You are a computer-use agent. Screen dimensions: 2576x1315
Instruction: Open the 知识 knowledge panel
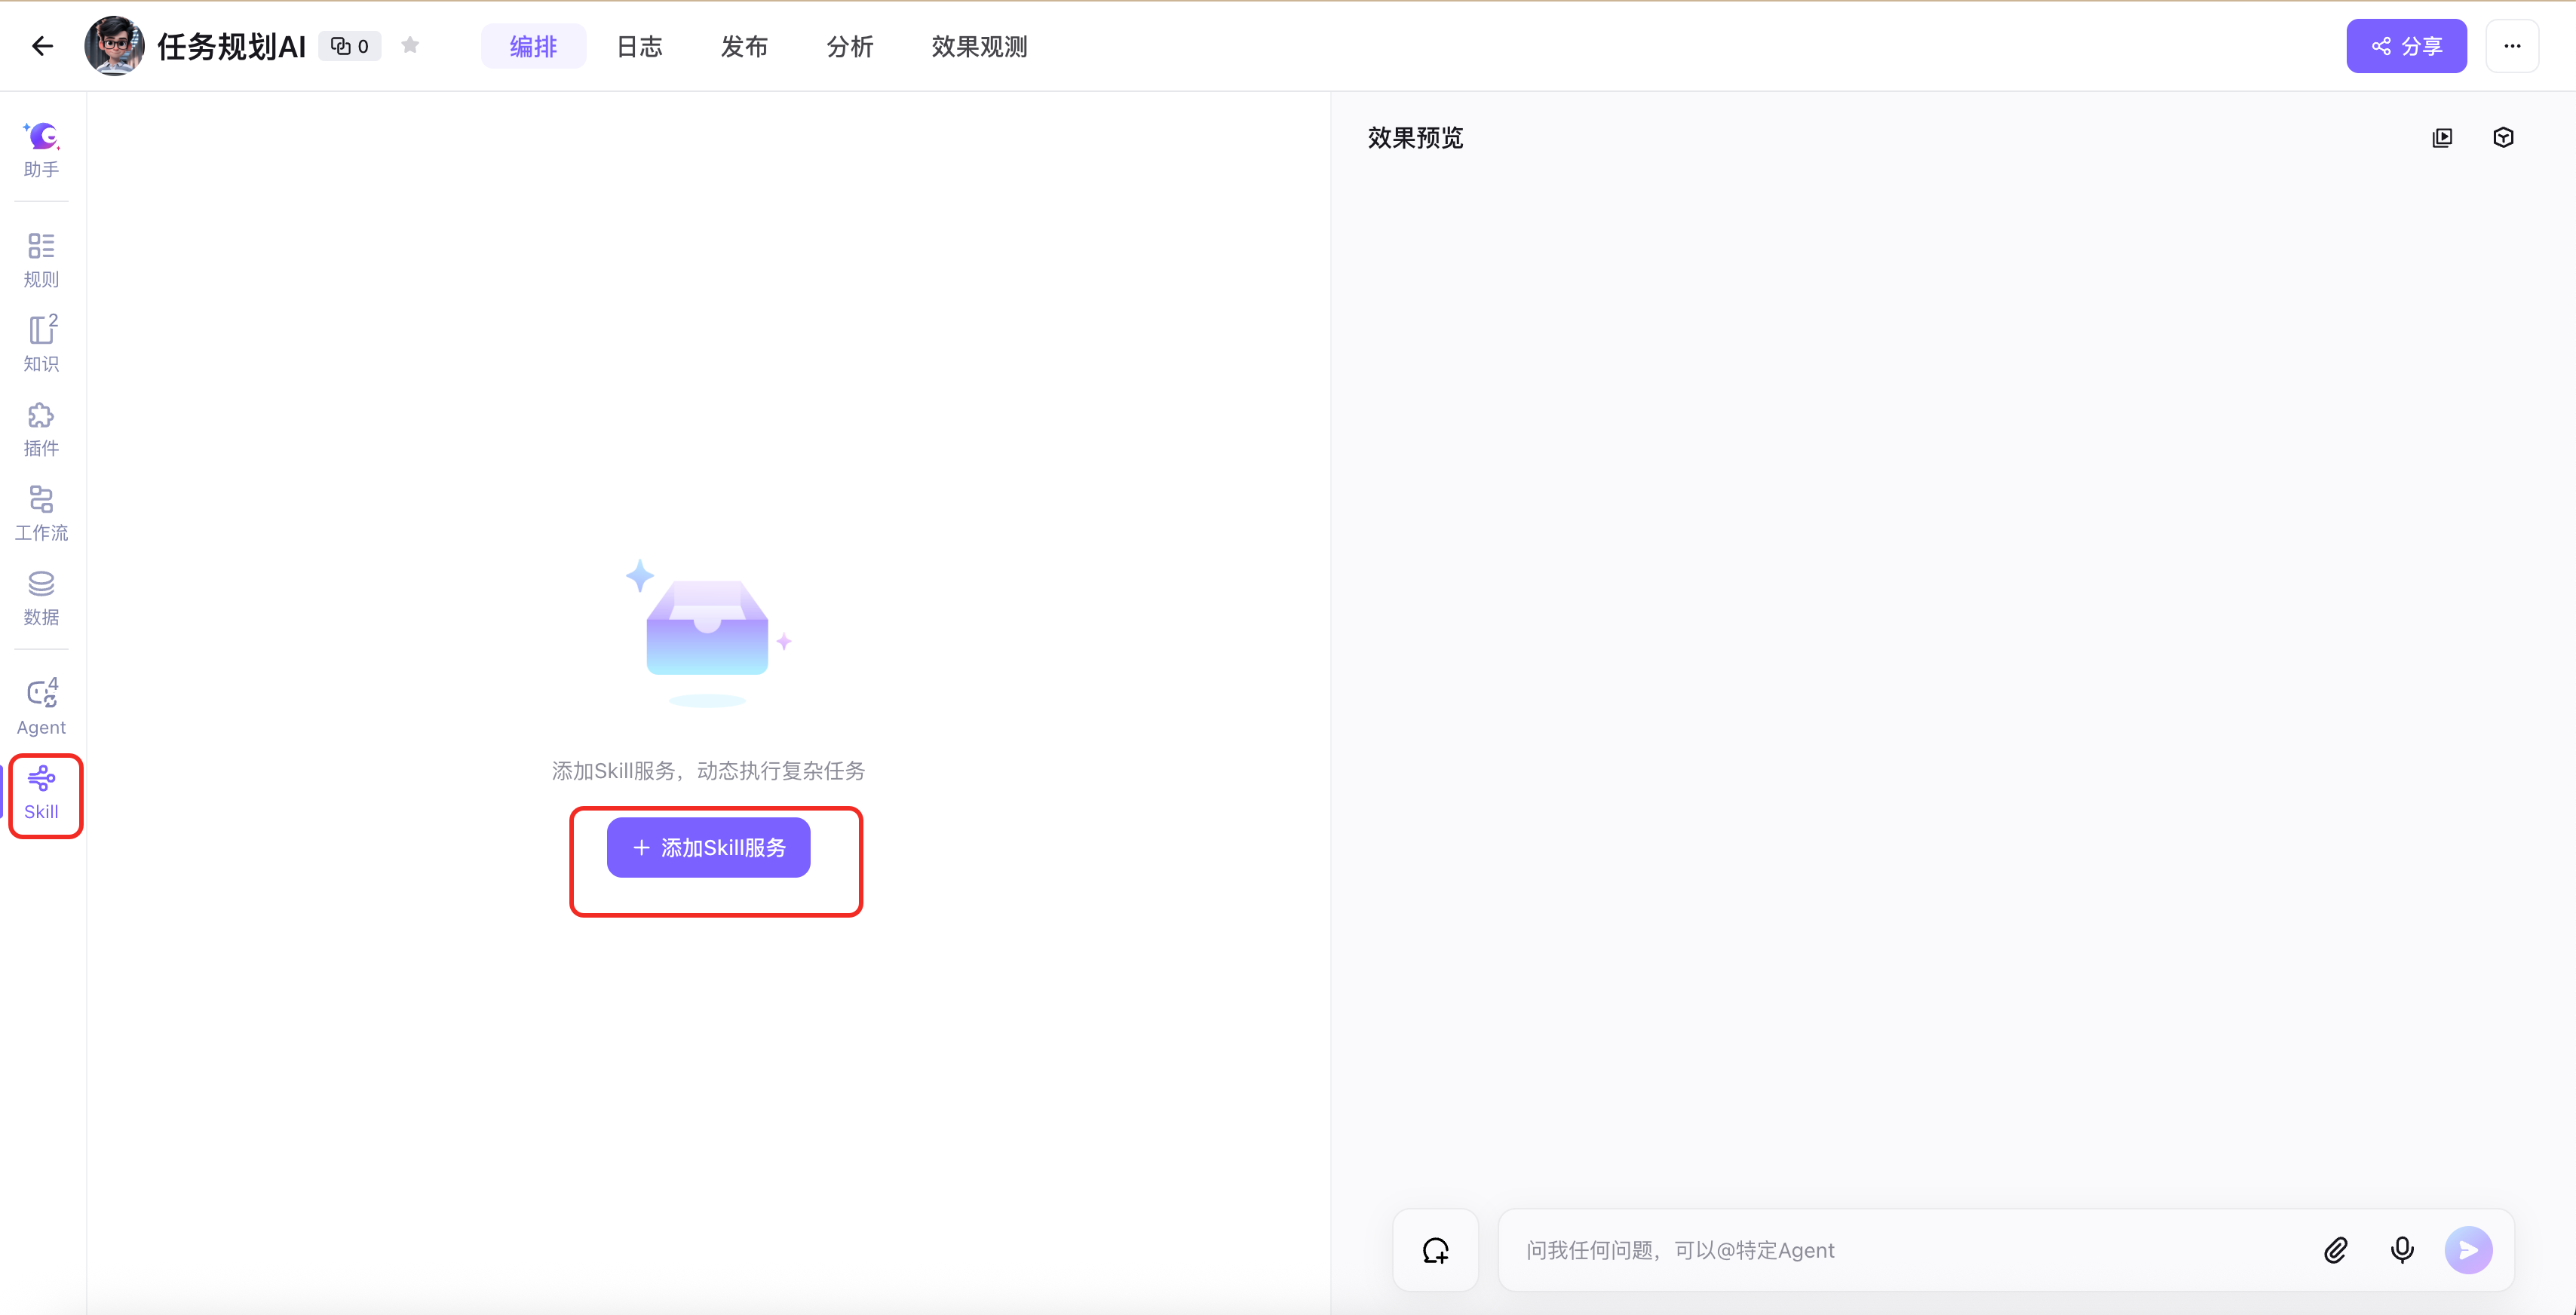[x=41, y=344]
